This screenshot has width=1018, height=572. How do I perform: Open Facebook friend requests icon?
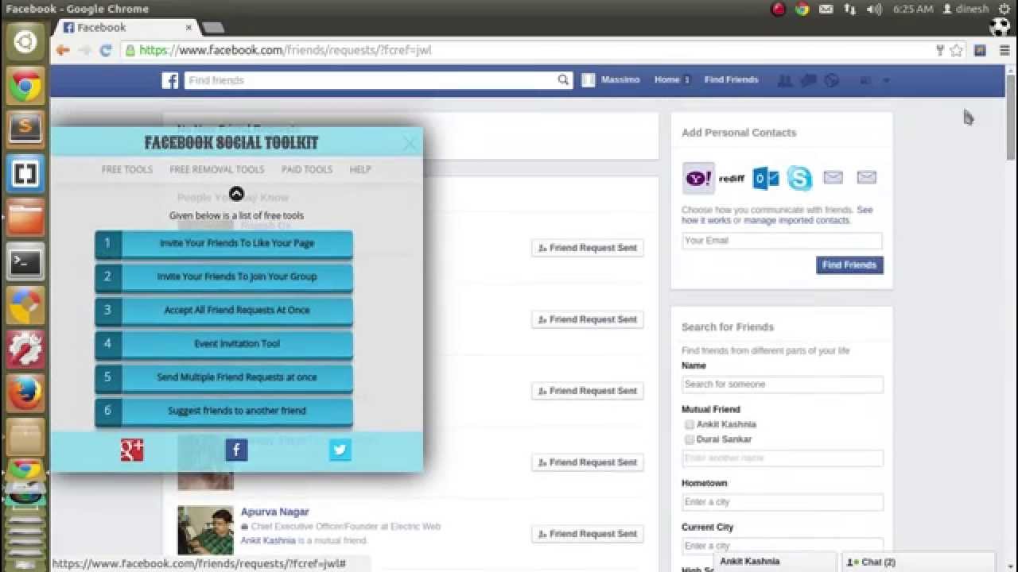[785, 80]
